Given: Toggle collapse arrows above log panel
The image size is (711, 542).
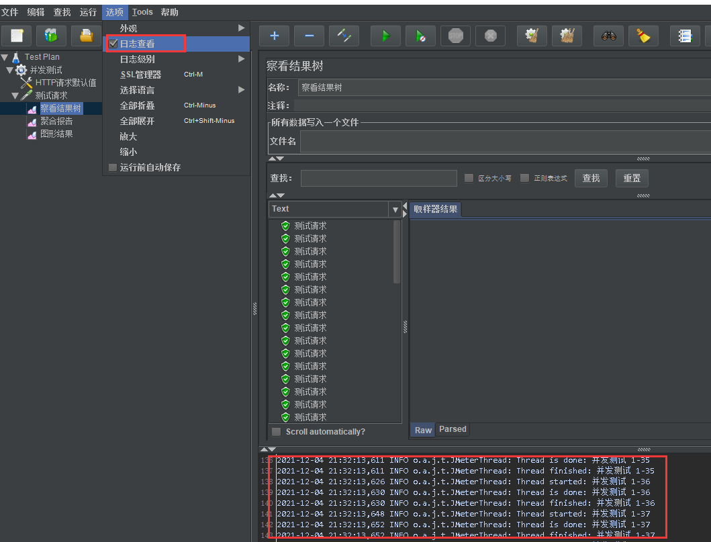Looking at the screenshot, I should coord(267,449).
